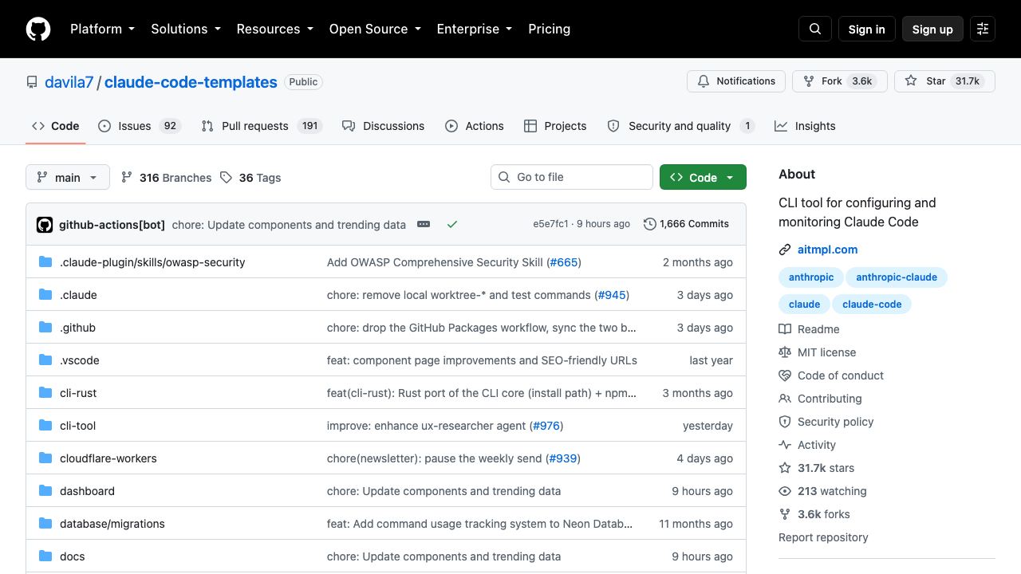Screen dimensions: 1021x574
Task: Click the Sign in button
Action: [x=866, y=29]
